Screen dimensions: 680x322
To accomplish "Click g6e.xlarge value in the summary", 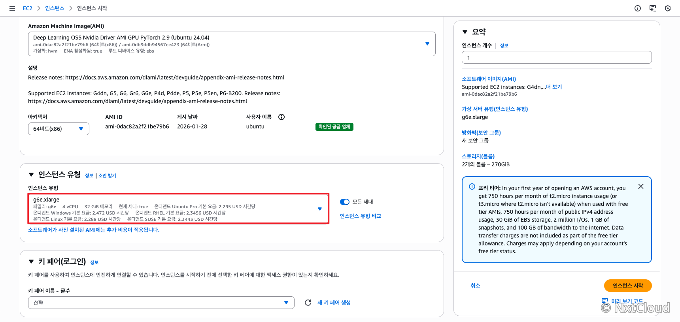I will [475, 117].
